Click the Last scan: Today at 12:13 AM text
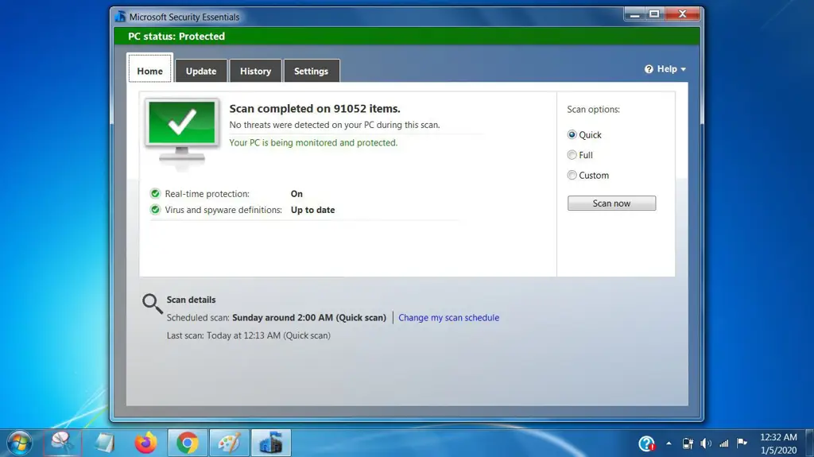This screenshot has height=457, width=814. tap(248, 335)
